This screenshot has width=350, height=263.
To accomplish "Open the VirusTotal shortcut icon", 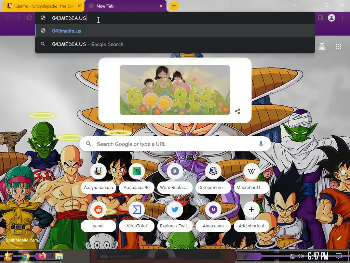I will click(x=137, y=210).
